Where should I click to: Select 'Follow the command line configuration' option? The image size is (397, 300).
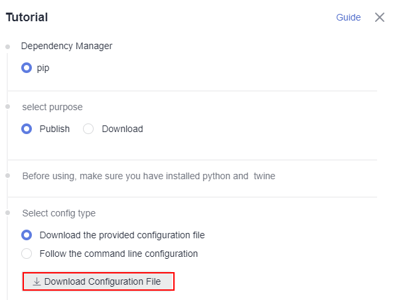click(27, 254)
